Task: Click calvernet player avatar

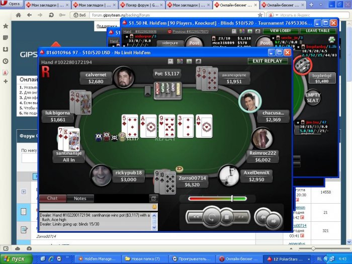Action: (123, 77)
